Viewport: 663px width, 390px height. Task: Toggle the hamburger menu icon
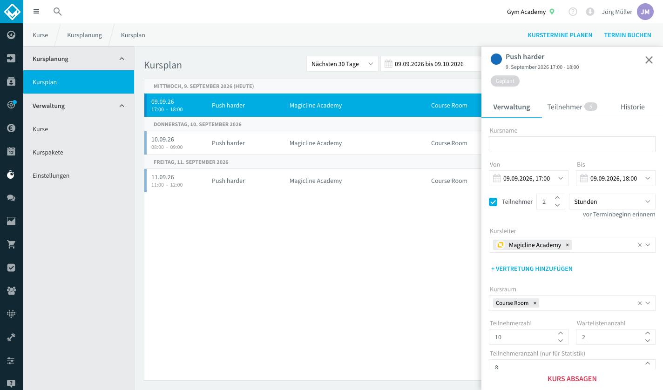coord(36,12)
